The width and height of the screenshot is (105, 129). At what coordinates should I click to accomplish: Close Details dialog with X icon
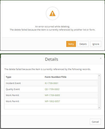pos(101,58)
